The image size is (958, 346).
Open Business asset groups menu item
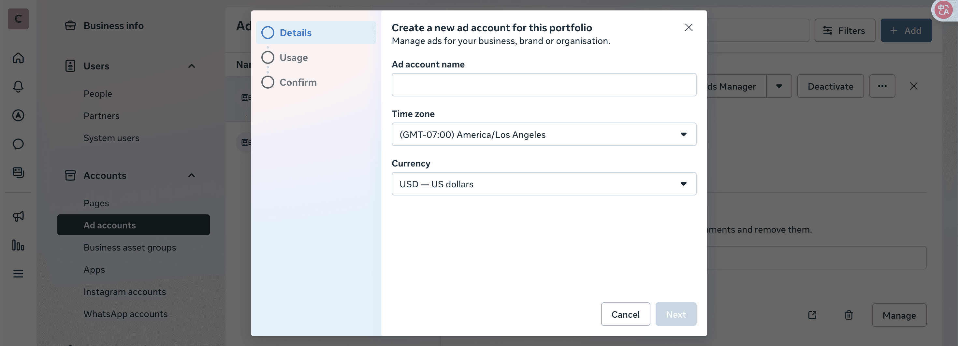coord(130,248)
